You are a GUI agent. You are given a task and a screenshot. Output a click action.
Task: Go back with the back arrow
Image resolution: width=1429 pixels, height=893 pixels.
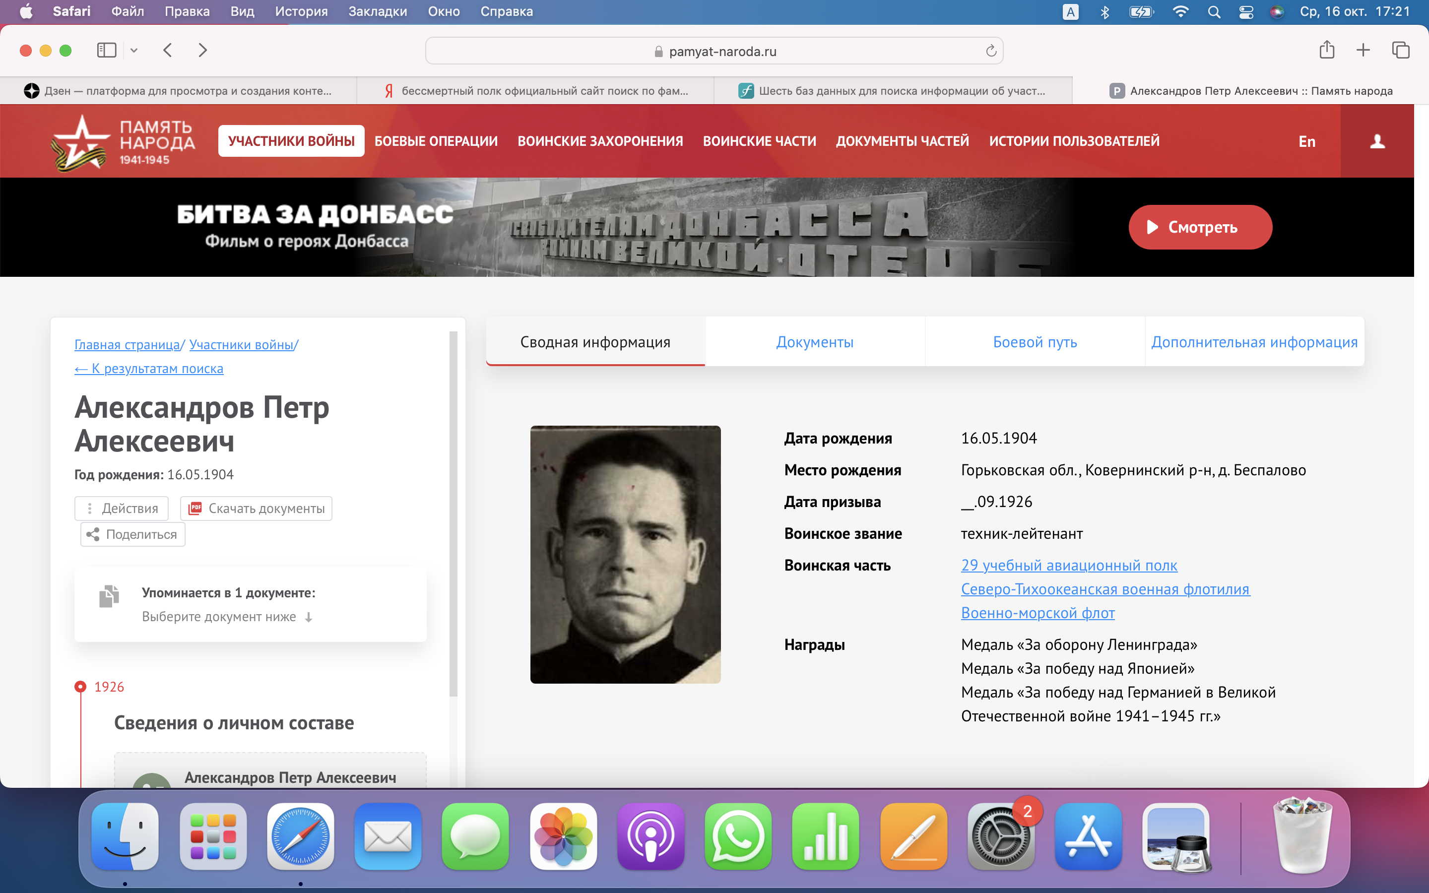[168, 50]
